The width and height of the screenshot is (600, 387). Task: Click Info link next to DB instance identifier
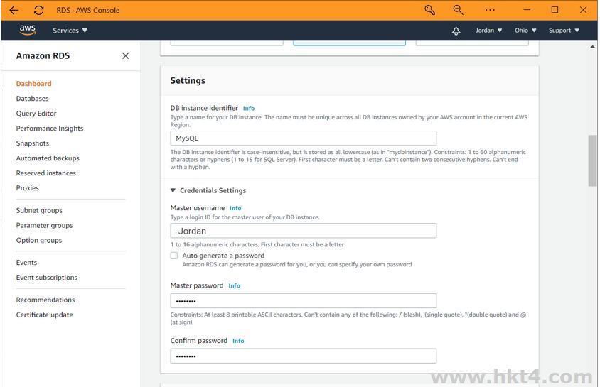(x=249, y=109)
